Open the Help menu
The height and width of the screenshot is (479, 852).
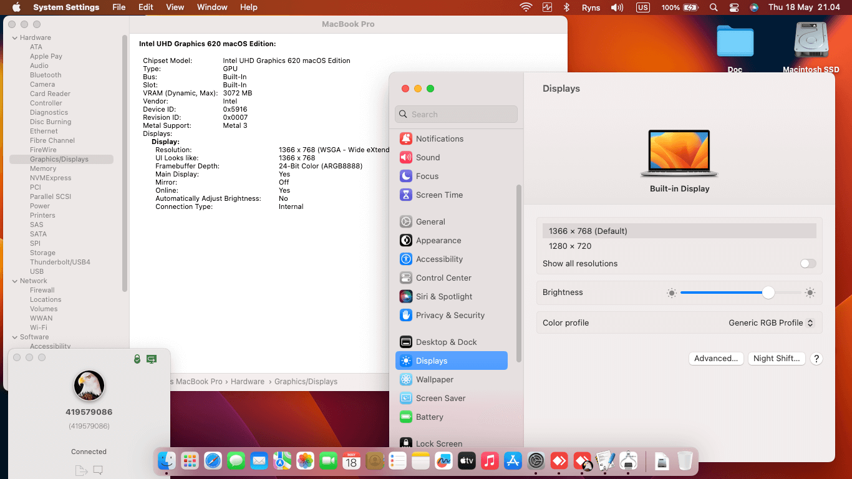pyautogui.click(x=249, y=7)
